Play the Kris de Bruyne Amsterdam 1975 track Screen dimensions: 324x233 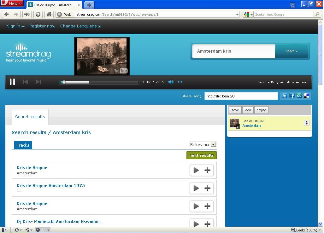point(196,188)
